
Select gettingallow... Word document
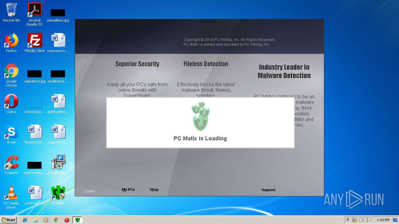point(58,104)
